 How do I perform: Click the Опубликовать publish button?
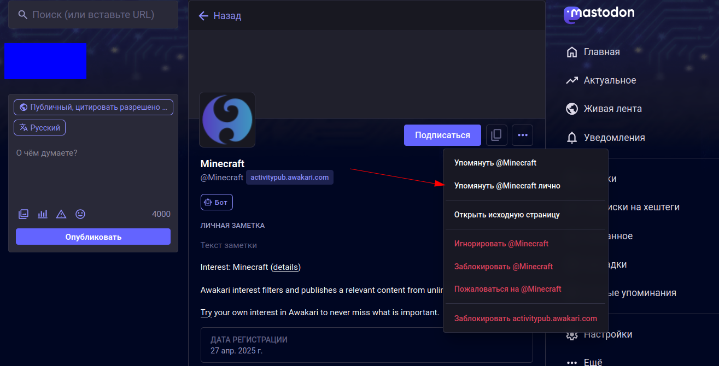[93, 237]
